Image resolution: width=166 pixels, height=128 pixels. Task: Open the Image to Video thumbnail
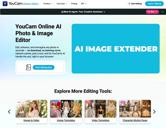point(31,109)
